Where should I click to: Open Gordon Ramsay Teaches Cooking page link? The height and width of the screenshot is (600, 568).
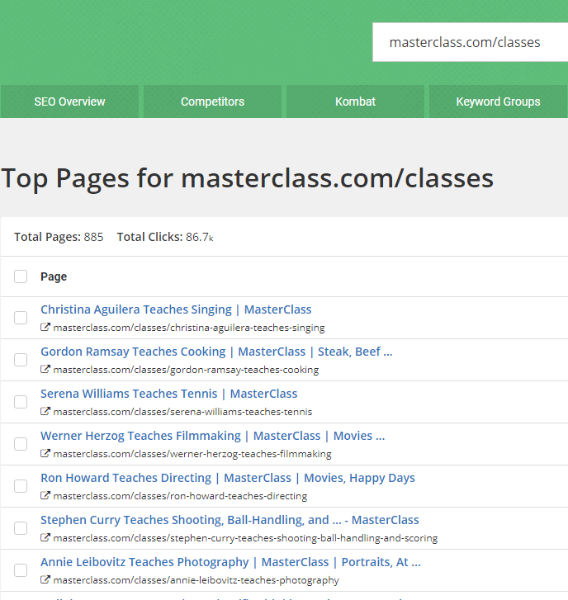tap(216, 352)
